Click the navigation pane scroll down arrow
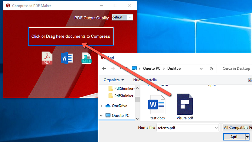Screen dimensions: 252x142 [x=137, y=119]
